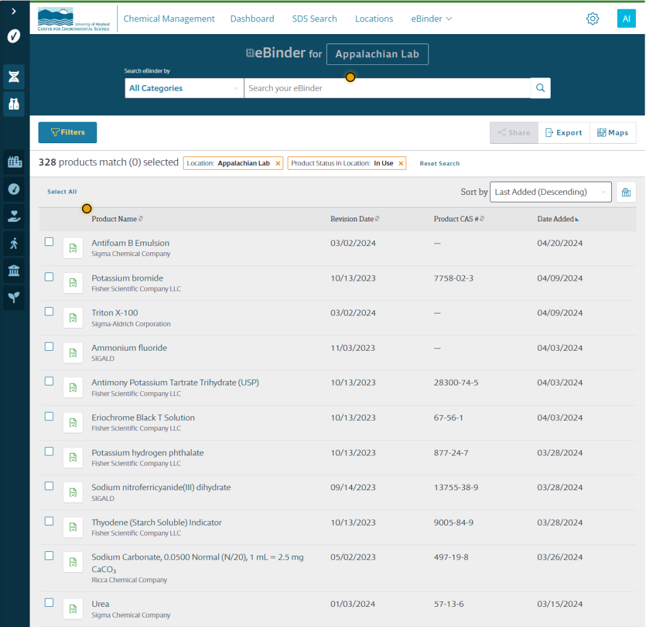Sort by Revision Date column
This screenshot has height=627, width=646.
355,219
